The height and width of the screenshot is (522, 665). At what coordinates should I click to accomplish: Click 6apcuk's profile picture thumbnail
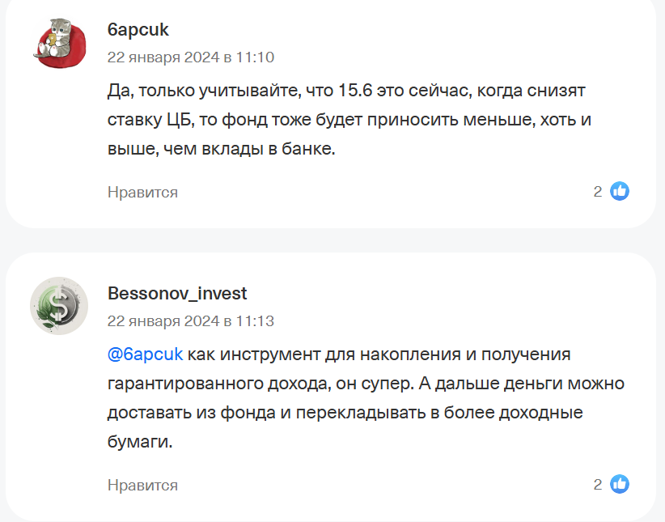60,46
